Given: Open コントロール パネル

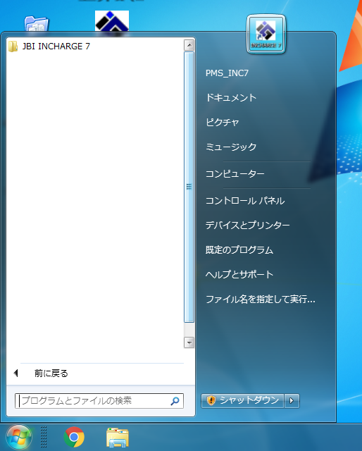Looking at the screenshot, I should [x=245, y=200].
